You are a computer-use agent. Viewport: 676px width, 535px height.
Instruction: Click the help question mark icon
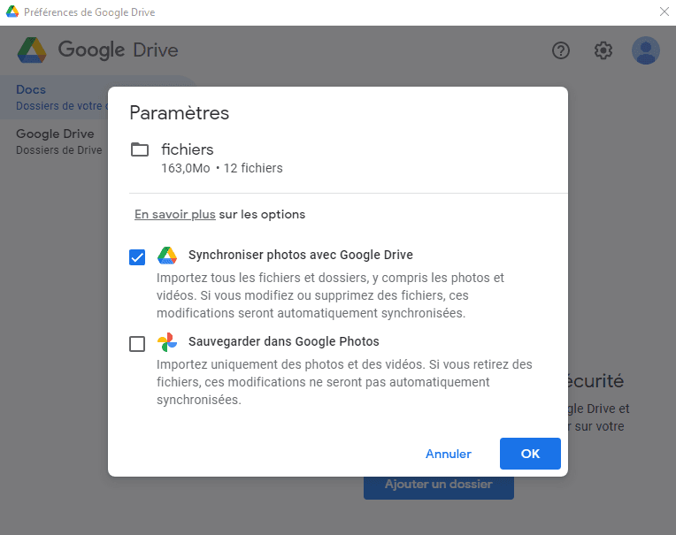click(561, 50)
